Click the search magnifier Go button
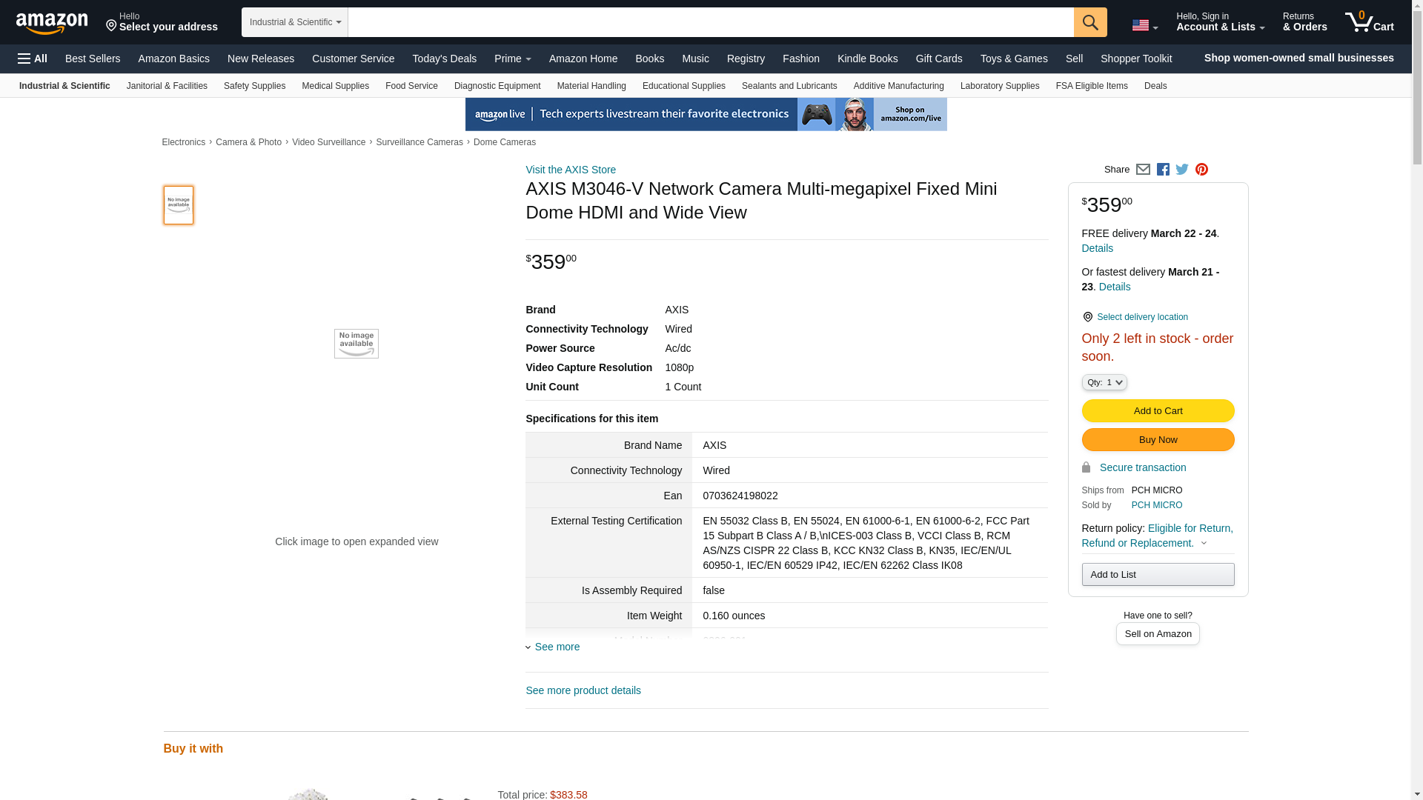 (x=1089, y=22)
